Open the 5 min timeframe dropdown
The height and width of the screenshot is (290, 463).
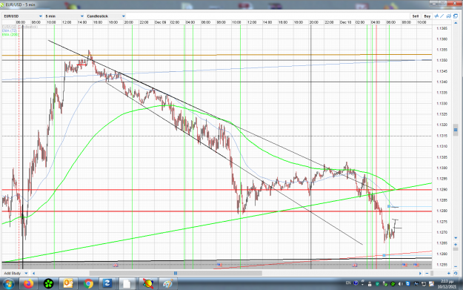(64, 16)
